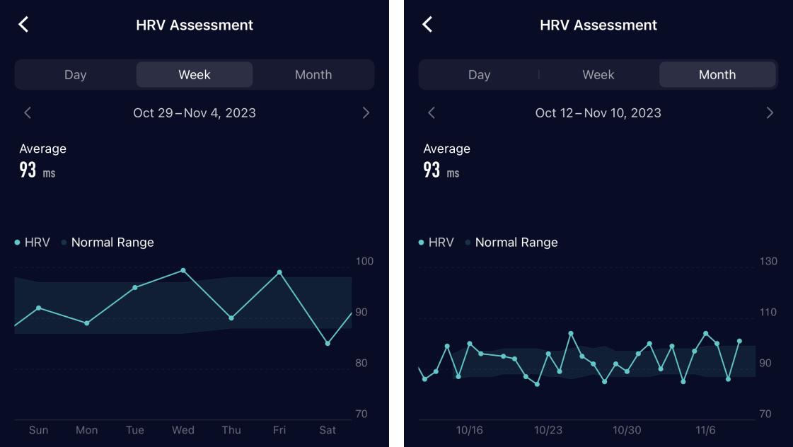
Task: Select Friday's HRV data point
Action: [x=279, y=272]
